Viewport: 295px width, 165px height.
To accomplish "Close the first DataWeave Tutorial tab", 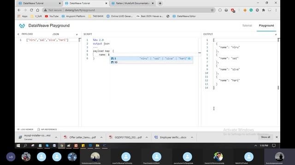I will click(x=60, y=3).
